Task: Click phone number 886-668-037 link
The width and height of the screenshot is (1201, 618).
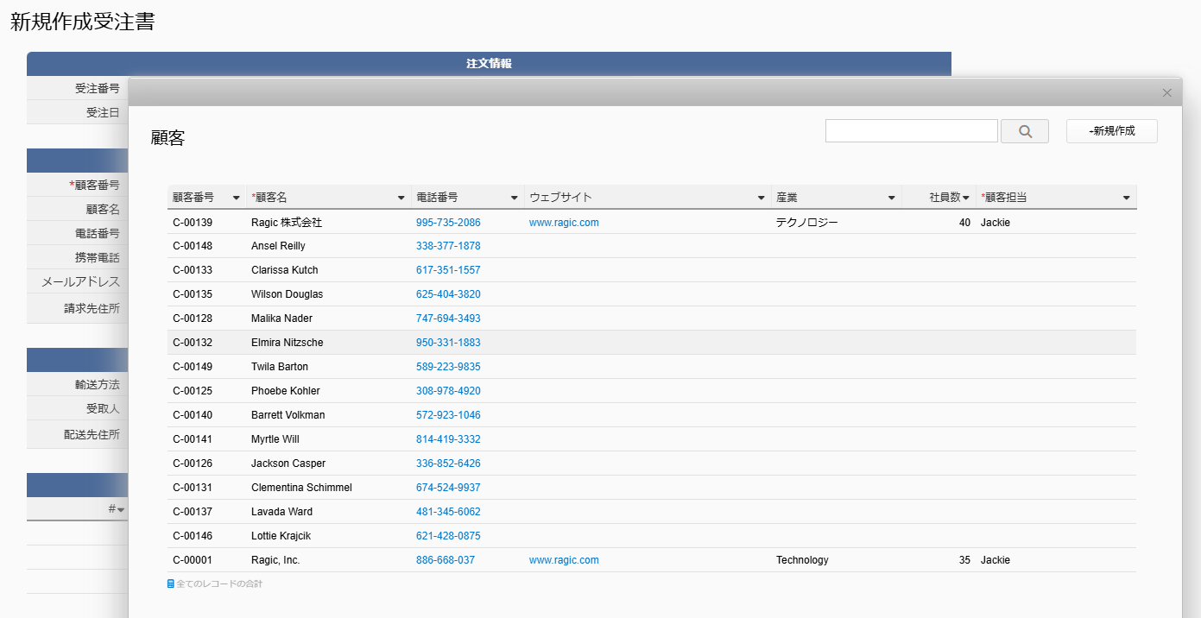Action: [445, 560]
